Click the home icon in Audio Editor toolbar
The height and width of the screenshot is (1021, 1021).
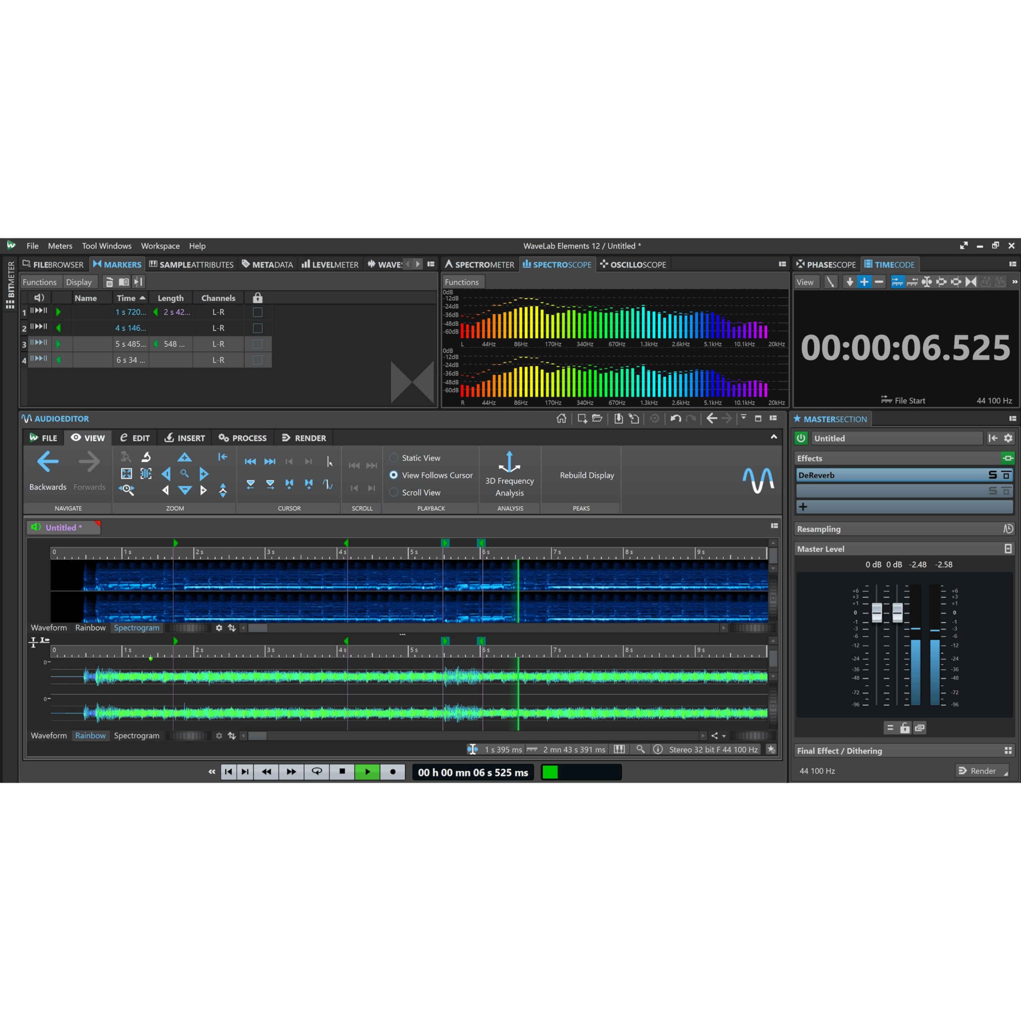561,418
